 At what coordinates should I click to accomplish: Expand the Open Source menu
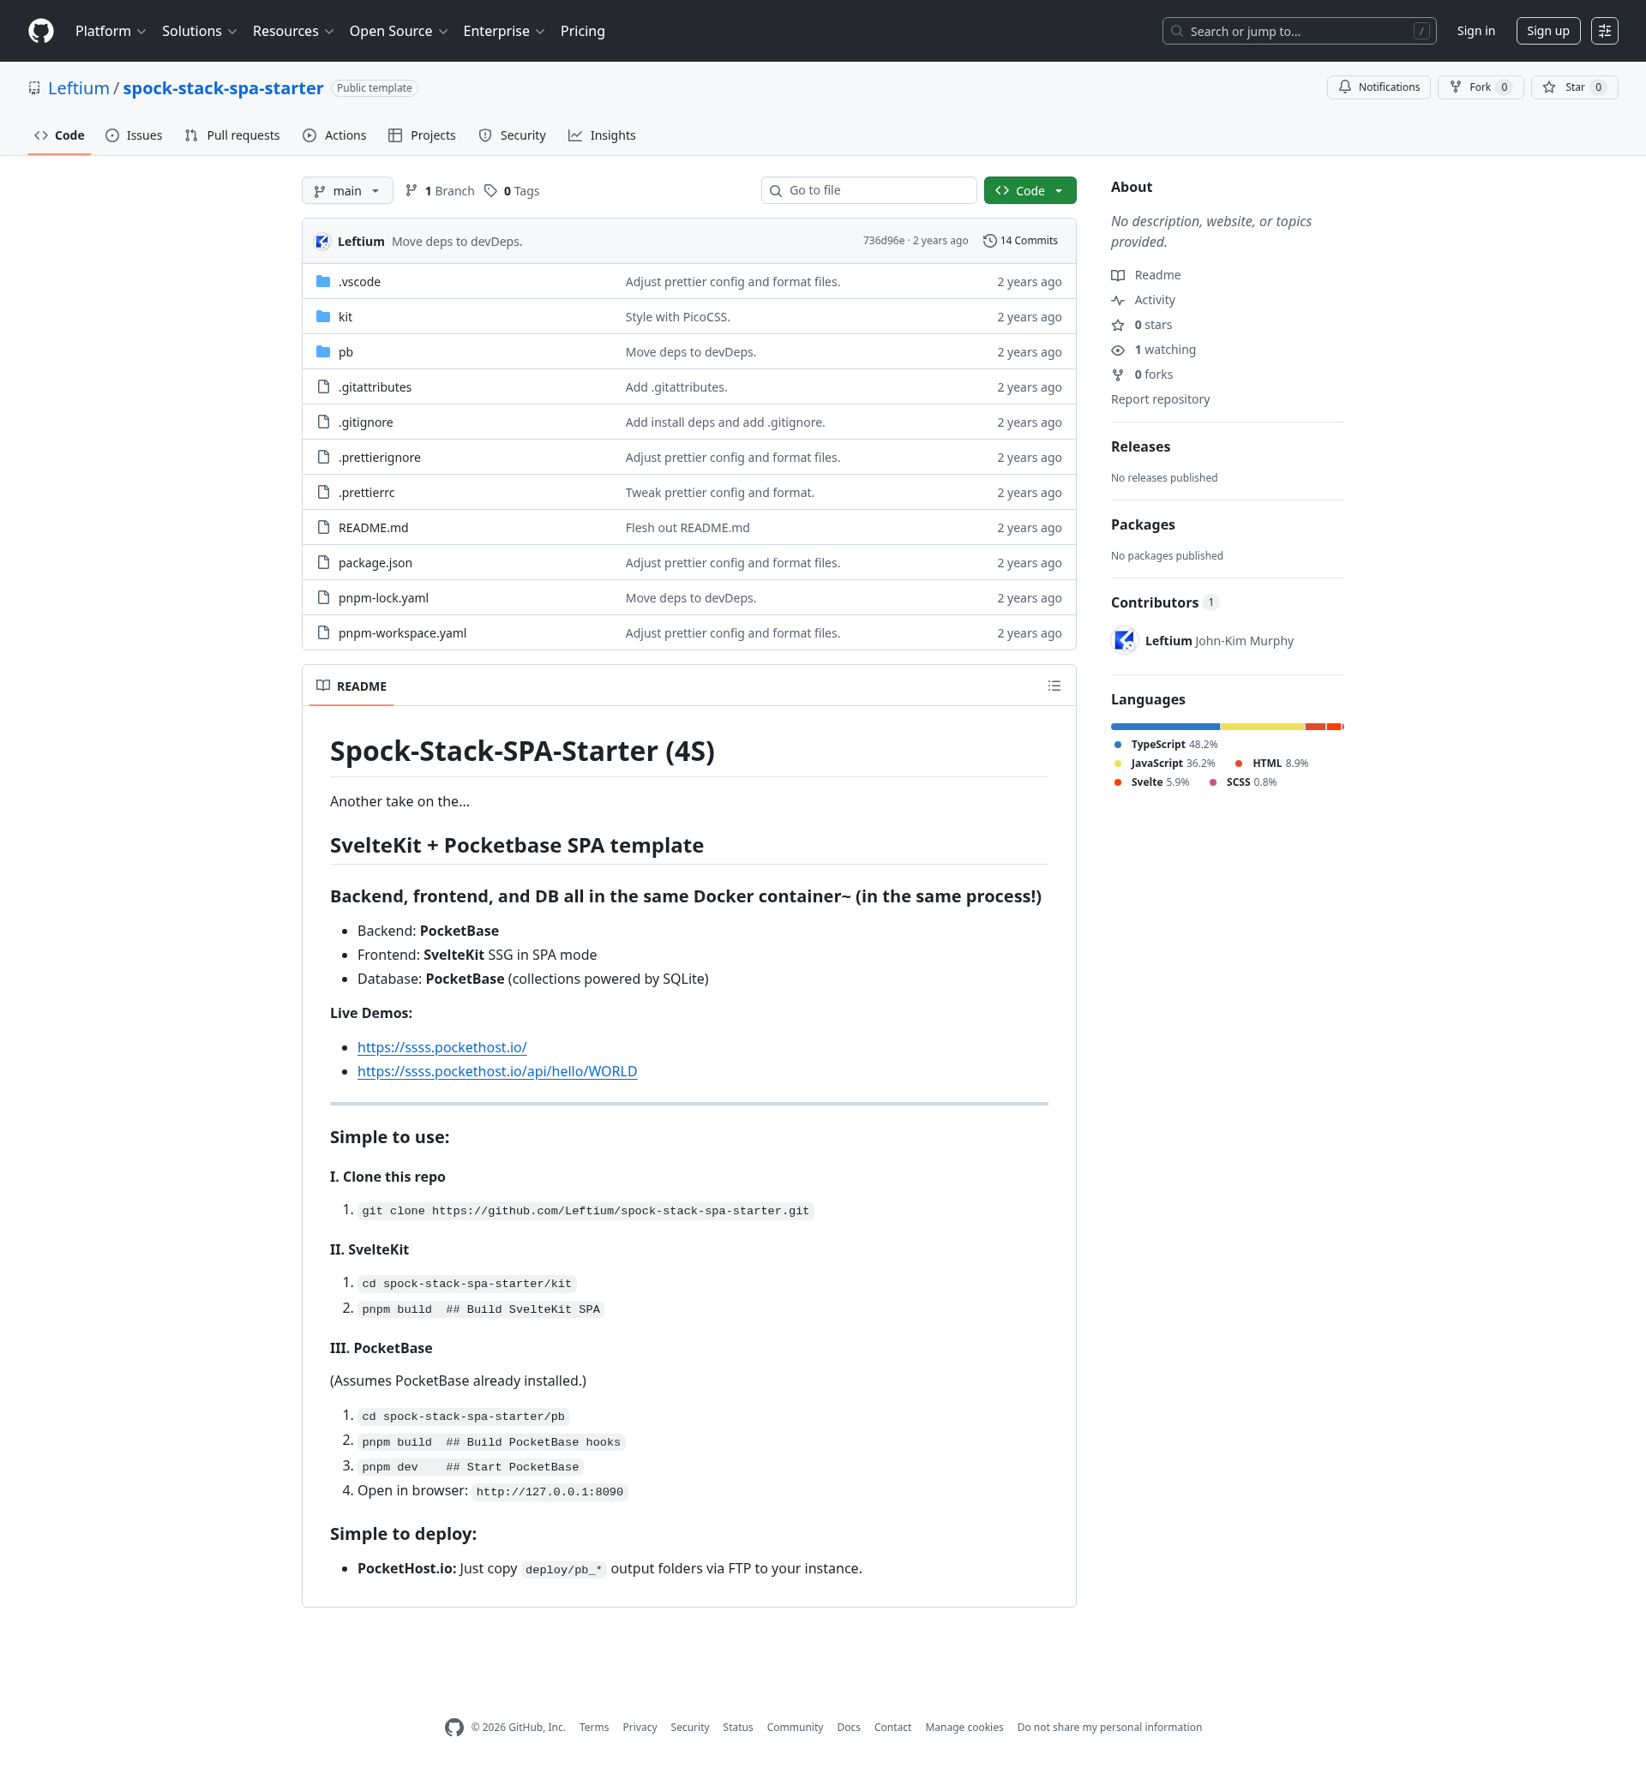click(398, 31)
